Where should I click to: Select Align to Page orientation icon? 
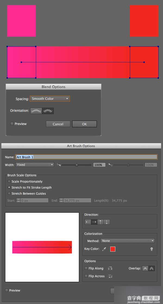36,111
